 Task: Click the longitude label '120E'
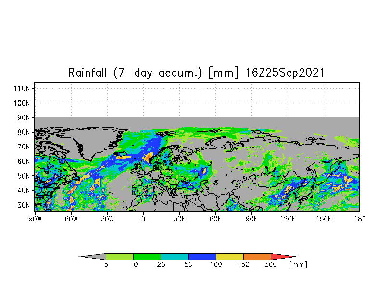[x=288, y=219]
